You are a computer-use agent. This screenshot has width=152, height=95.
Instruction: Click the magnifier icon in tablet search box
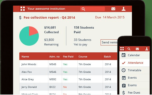click(x=83, y=9)
